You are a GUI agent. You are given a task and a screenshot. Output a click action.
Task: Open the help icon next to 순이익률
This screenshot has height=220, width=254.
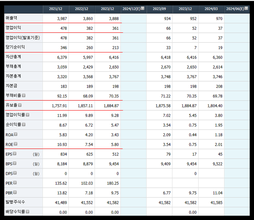tap(23, 124)
